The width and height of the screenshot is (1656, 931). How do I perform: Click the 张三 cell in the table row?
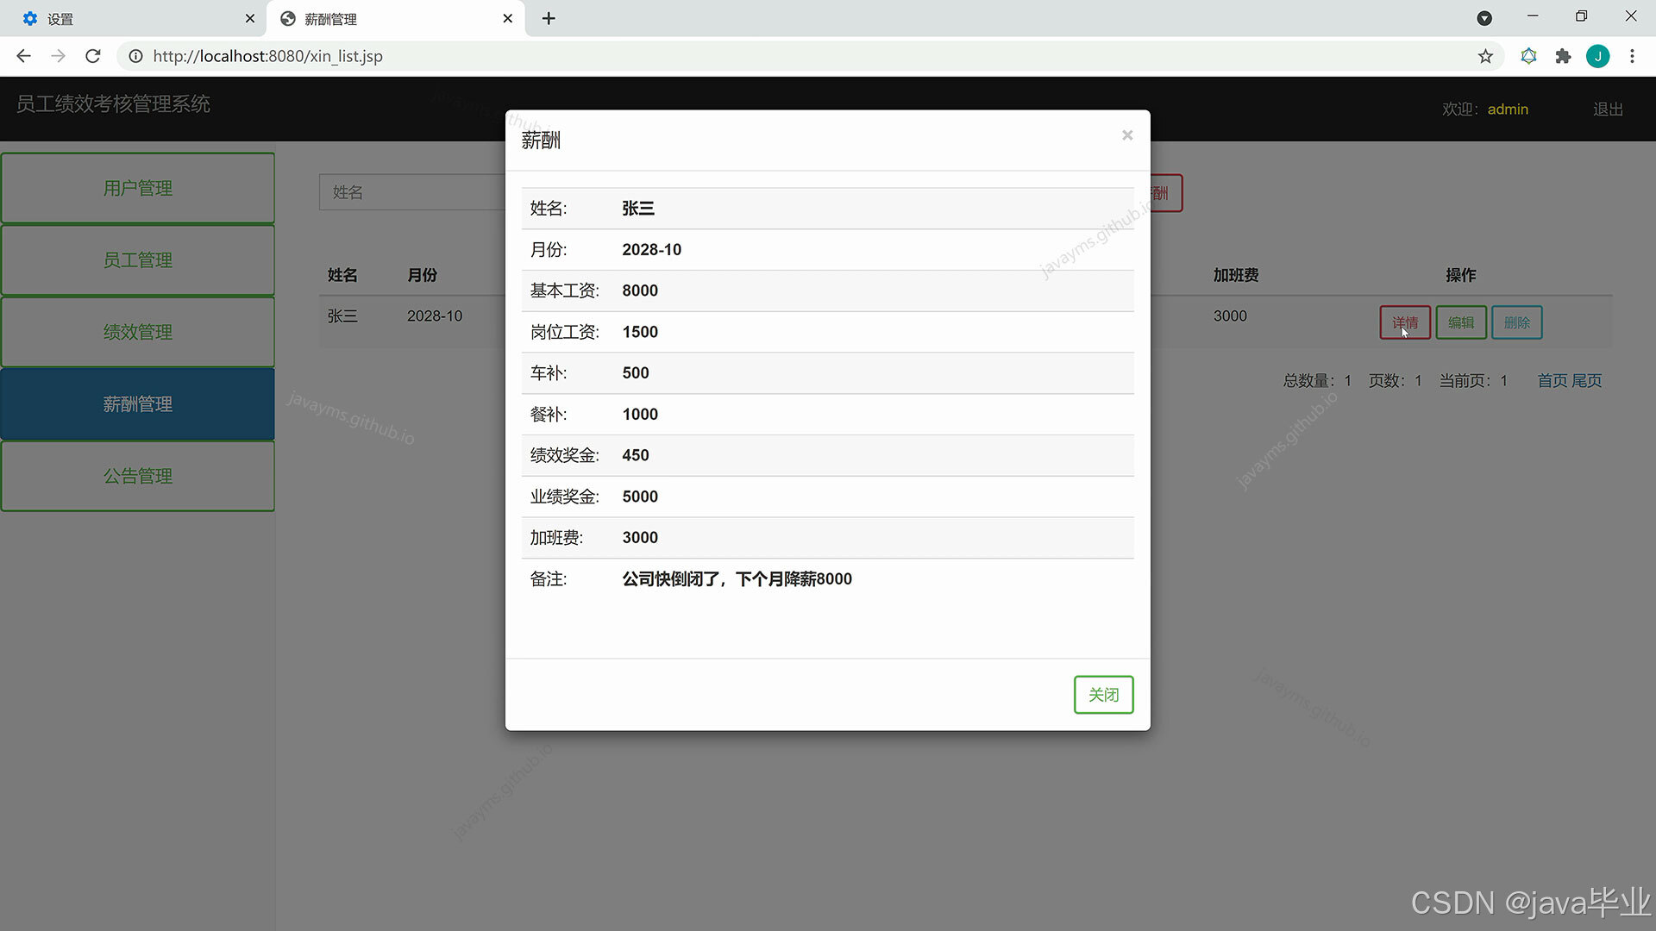coord(342,316)
